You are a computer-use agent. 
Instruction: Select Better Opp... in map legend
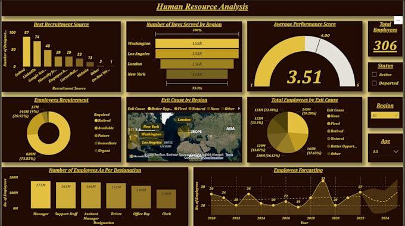[160, 109]
